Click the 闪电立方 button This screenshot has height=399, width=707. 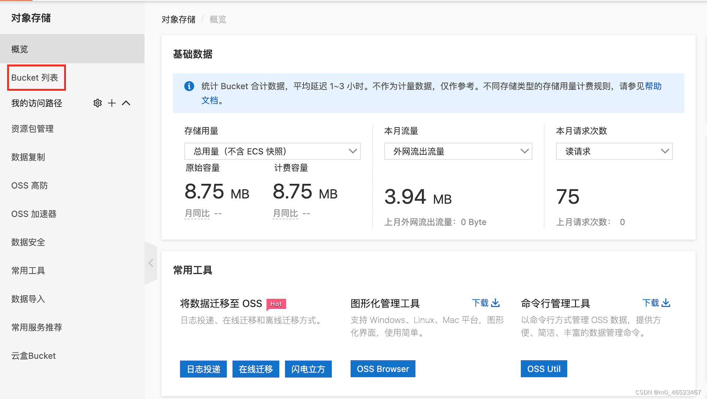(308, 369)
